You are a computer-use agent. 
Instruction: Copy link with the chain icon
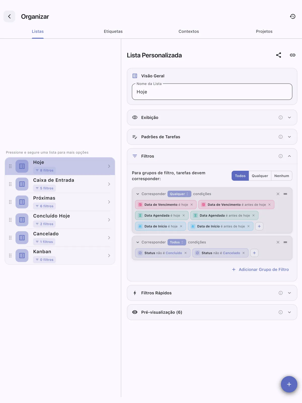pos(292,55)
